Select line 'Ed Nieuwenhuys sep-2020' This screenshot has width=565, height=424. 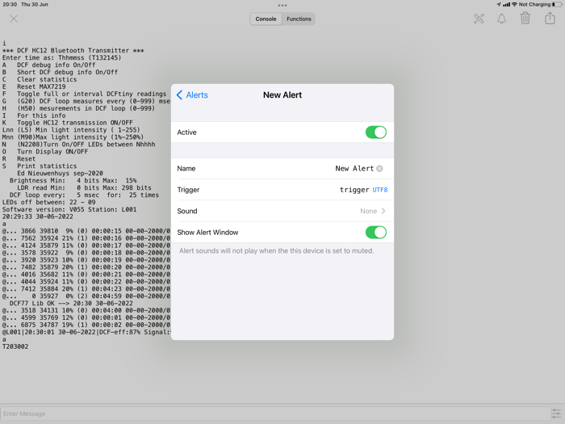coord(60,174)
